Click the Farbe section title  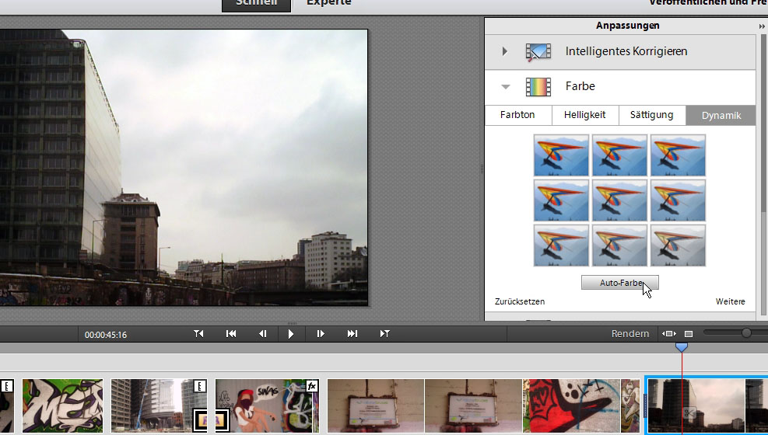click(x=580, y=86)
